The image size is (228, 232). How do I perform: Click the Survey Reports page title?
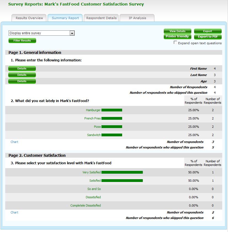point(76,4)
